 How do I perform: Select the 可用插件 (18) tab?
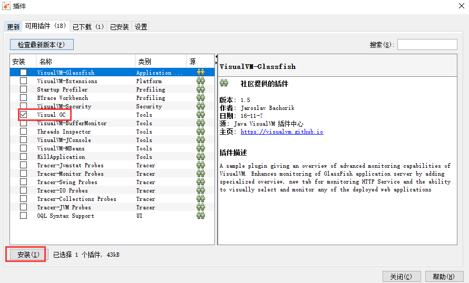click(45, 26)
